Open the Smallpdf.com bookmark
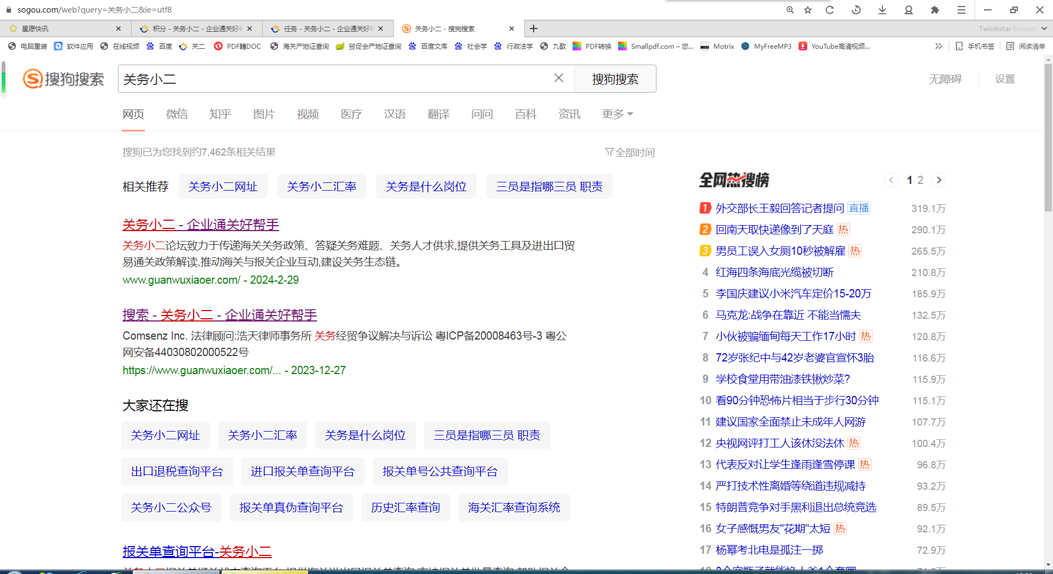Image resolution: width=1053 pixels, height=574 pixels. pyautogui.click(x=656, y=47)
